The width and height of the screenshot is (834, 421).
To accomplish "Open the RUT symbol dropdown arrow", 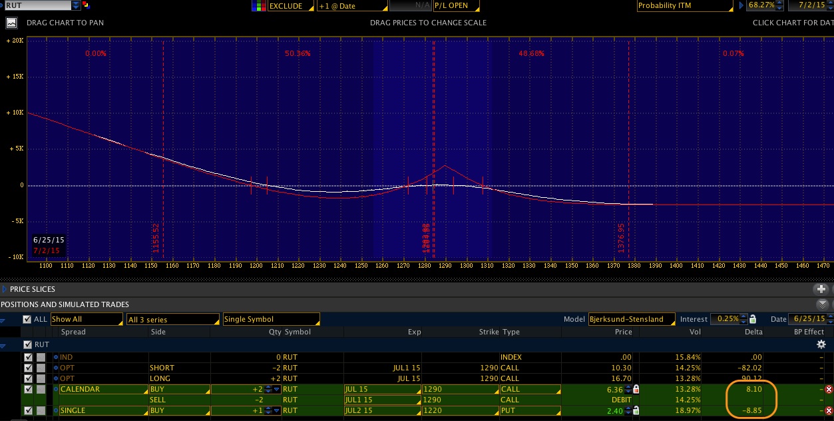I will 75,5.
